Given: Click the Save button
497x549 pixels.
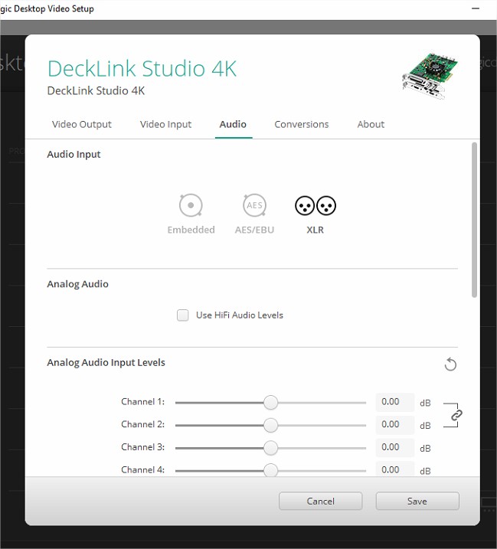Looking at the screenshot, I should tap(417, 501).
